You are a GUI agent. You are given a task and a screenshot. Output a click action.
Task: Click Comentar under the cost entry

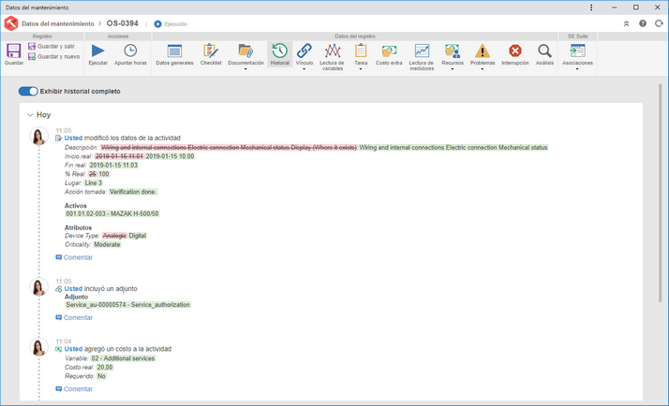click(x=74, y=389)
